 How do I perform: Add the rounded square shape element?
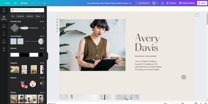click(x=20, y=41)
